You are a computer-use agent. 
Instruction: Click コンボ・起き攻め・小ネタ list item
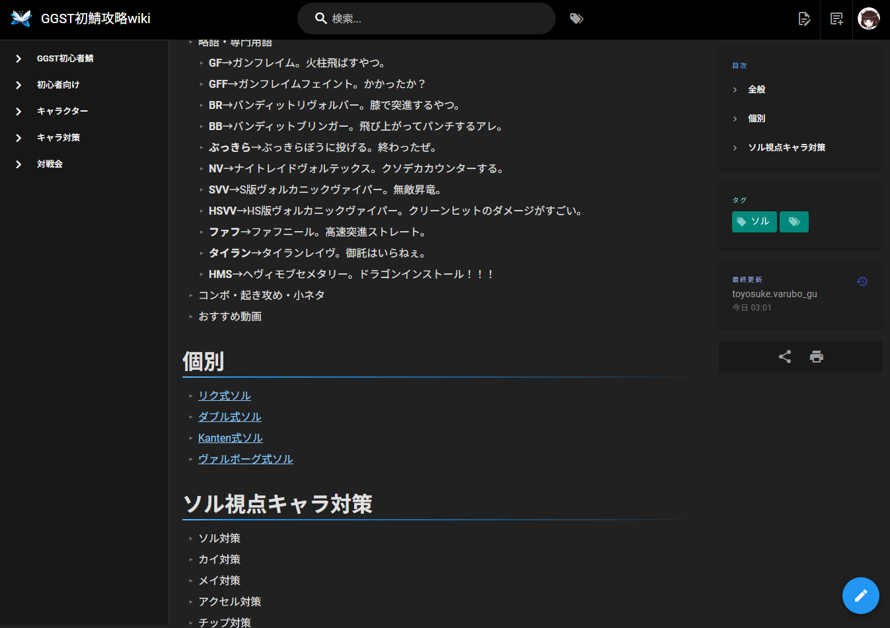tap(262, 295)
